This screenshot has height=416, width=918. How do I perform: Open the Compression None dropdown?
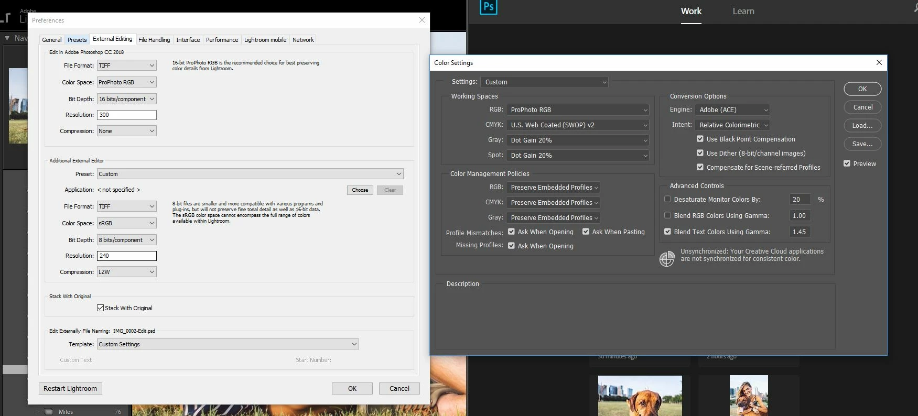point(127,131)
